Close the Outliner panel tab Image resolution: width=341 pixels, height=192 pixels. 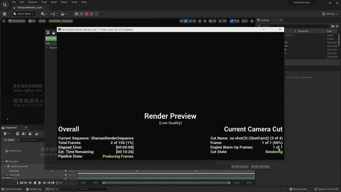(281, 20)
